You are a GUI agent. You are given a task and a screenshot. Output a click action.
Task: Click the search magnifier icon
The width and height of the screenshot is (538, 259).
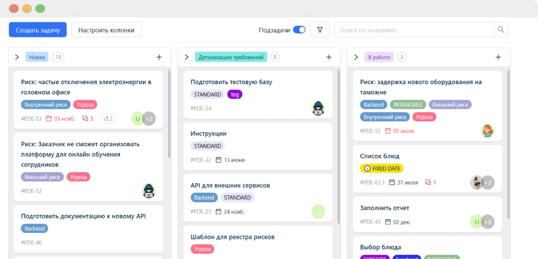pyautogui.click(x=501, y=30)
